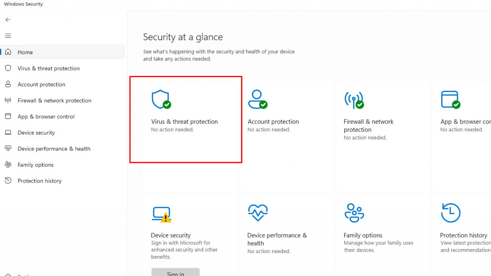Image resolution: width=491 pixels, height=276 pixels.
Task: Click the 'Security at a glance' heading
Action: 183,37
